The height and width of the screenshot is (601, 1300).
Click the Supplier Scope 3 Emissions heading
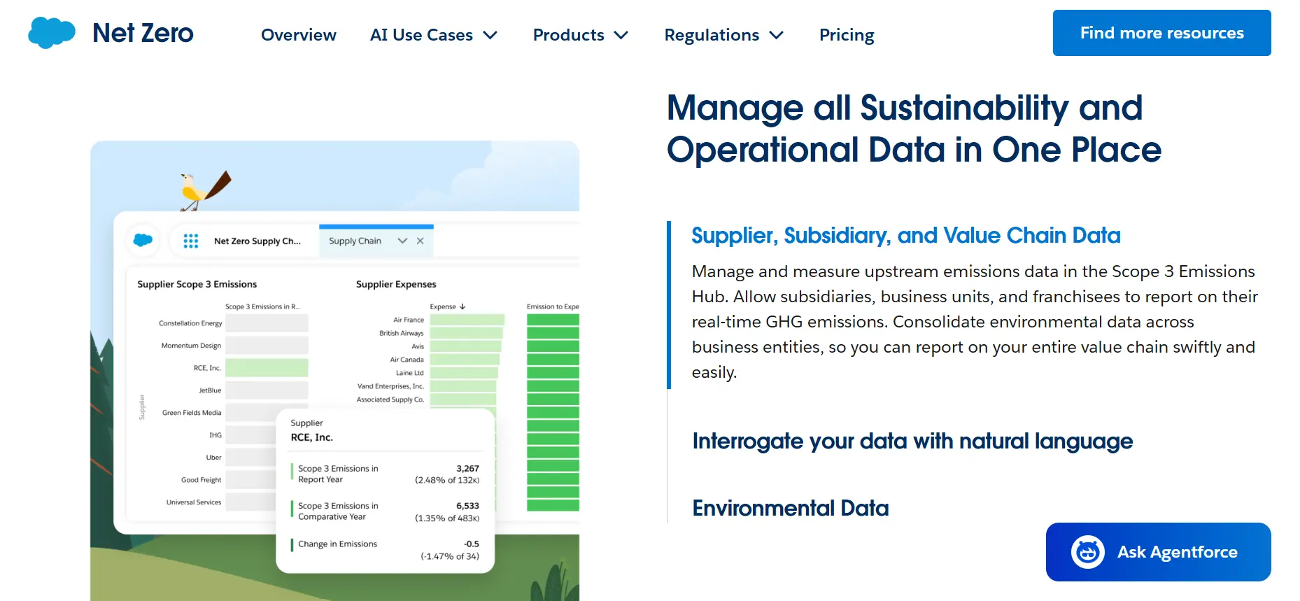tap(197, 284)
